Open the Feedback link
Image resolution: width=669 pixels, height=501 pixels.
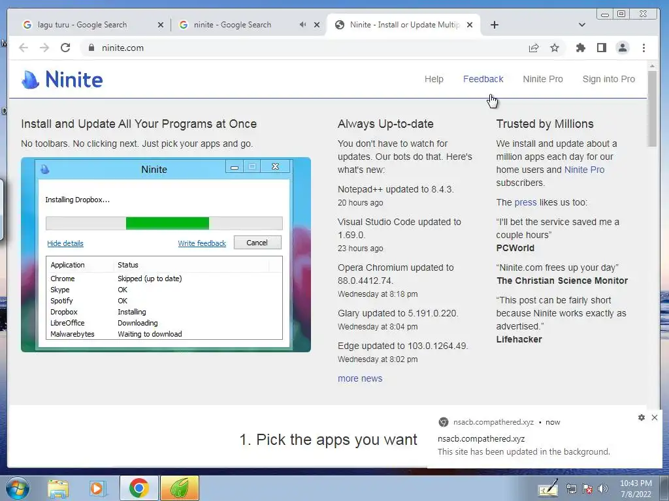click(x=483, y=79)
